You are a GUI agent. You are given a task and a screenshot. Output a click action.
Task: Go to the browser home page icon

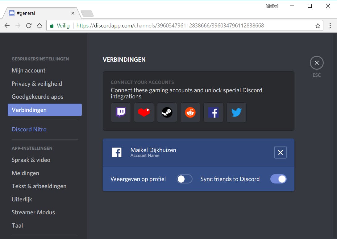(40, 26)
